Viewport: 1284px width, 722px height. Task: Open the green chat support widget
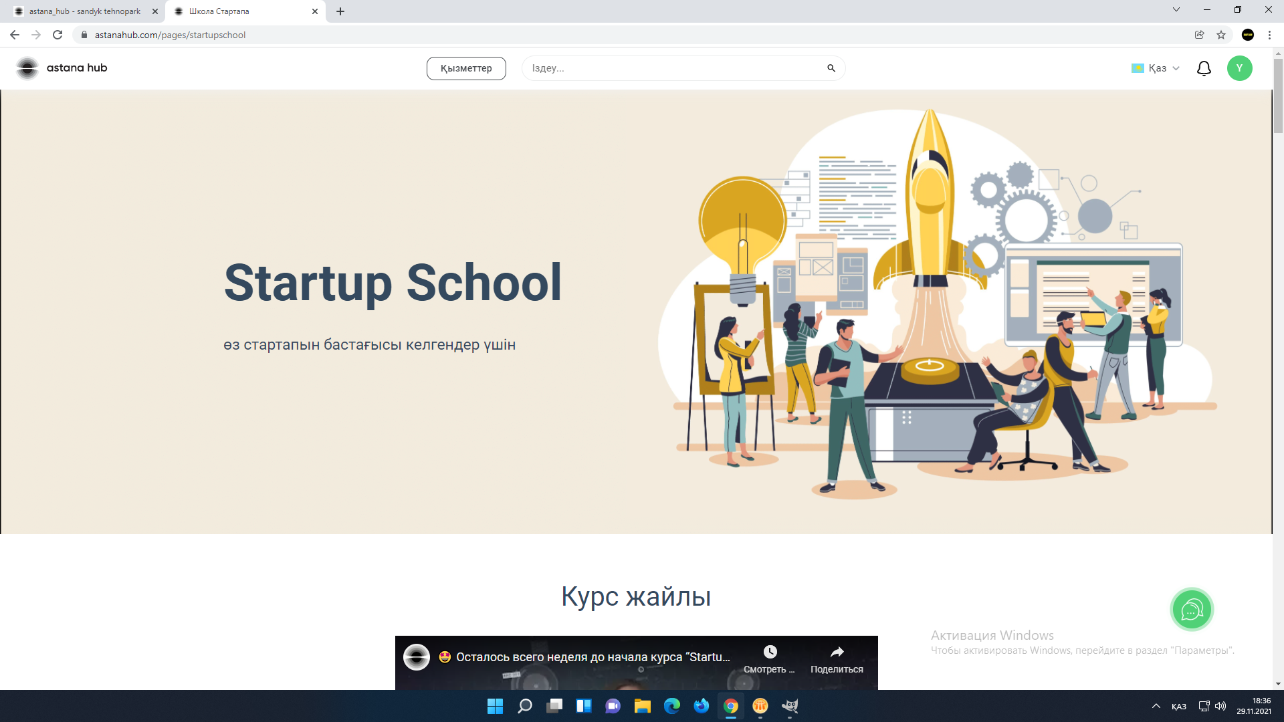(x=1192, y=609)
